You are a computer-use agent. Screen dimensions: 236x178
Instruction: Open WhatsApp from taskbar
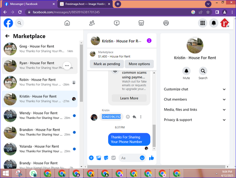point(33,173)
